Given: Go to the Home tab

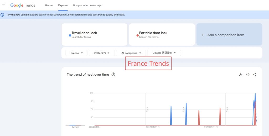Looking at the screenshot, I should coord(49,5).
